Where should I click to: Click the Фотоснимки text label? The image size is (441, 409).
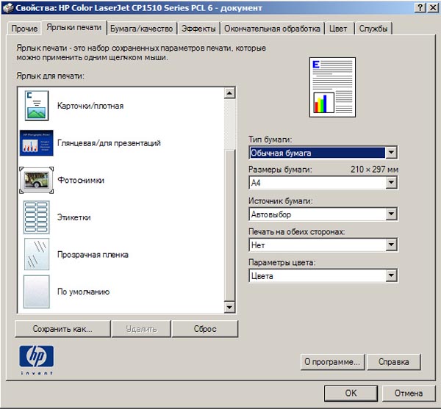pyautogui.click(x=81, y=180)
